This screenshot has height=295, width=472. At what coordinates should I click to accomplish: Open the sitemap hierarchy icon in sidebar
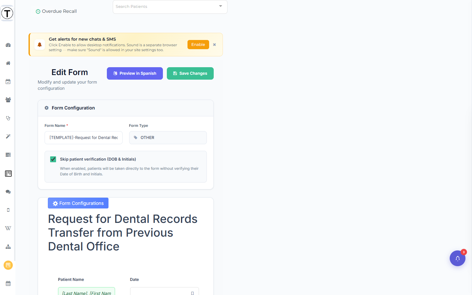click(x=8, y=247)
